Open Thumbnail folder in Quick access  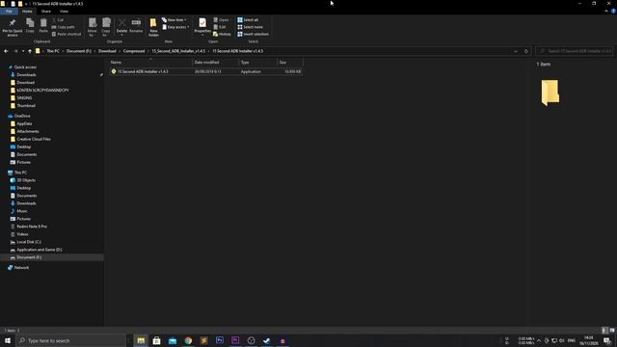(26, 105)
